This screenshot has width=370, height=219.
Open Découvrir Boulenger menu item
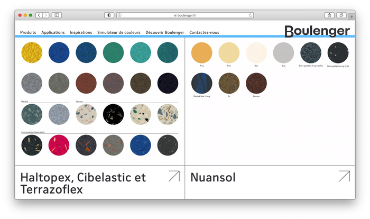(x=165, y=32)
